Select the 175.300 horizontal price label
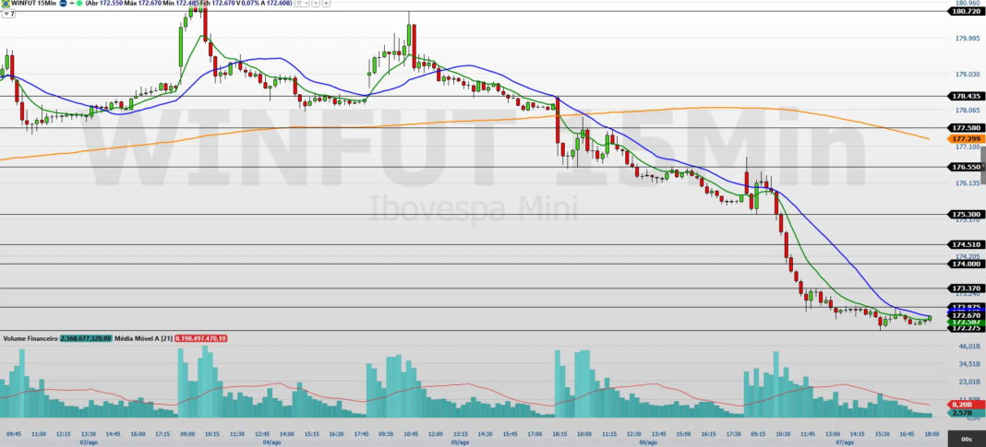 click(x=967, y=214)
